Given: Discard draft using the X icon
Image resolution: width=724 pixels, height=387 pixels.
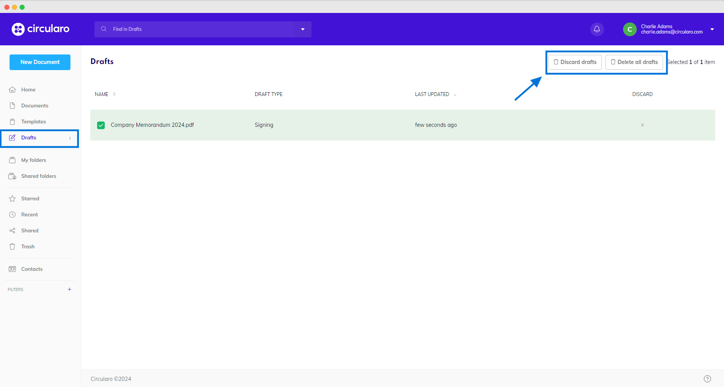Looking at the screenshot, I should coord(642,125).
